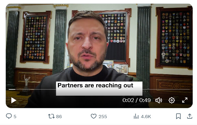Like the post with the heart icon

(x=94, y=116)
